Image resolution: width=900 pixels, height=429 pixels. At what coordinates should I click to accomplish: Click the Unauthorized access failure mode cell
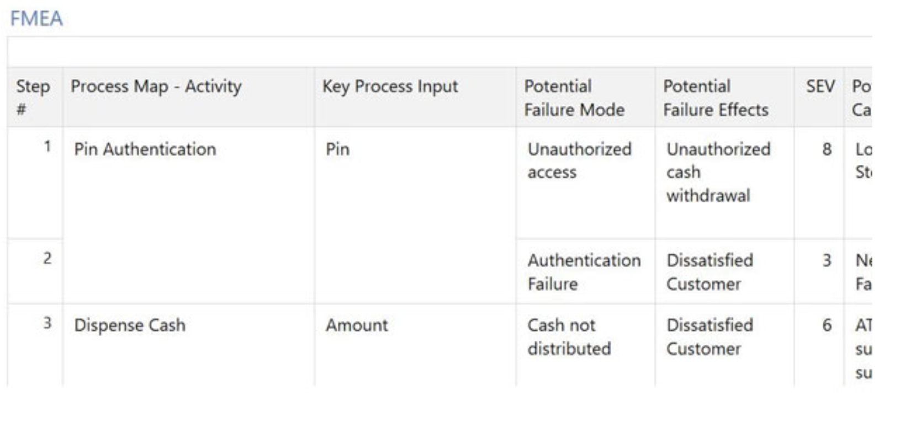(x=580, y=160)
